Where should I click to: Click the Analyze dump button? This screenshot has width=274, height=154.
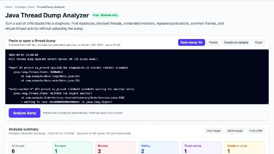[24, 113]
